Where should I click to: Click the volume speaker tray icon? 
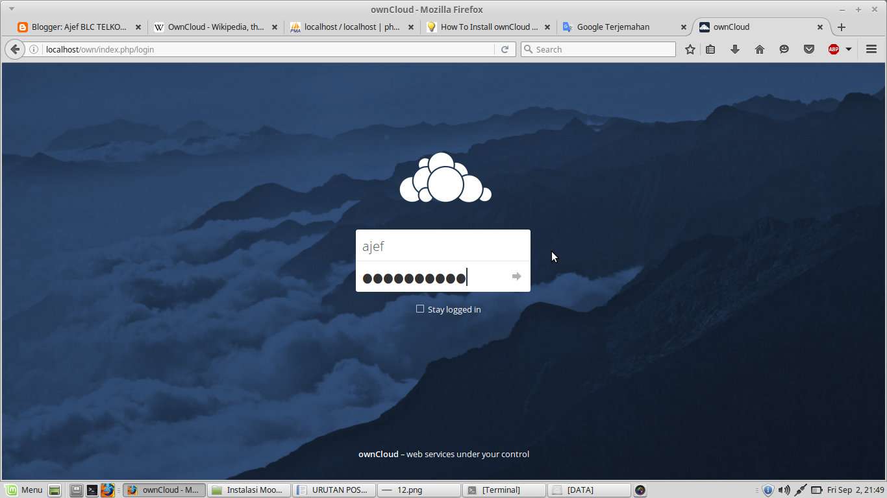[784, 490]
